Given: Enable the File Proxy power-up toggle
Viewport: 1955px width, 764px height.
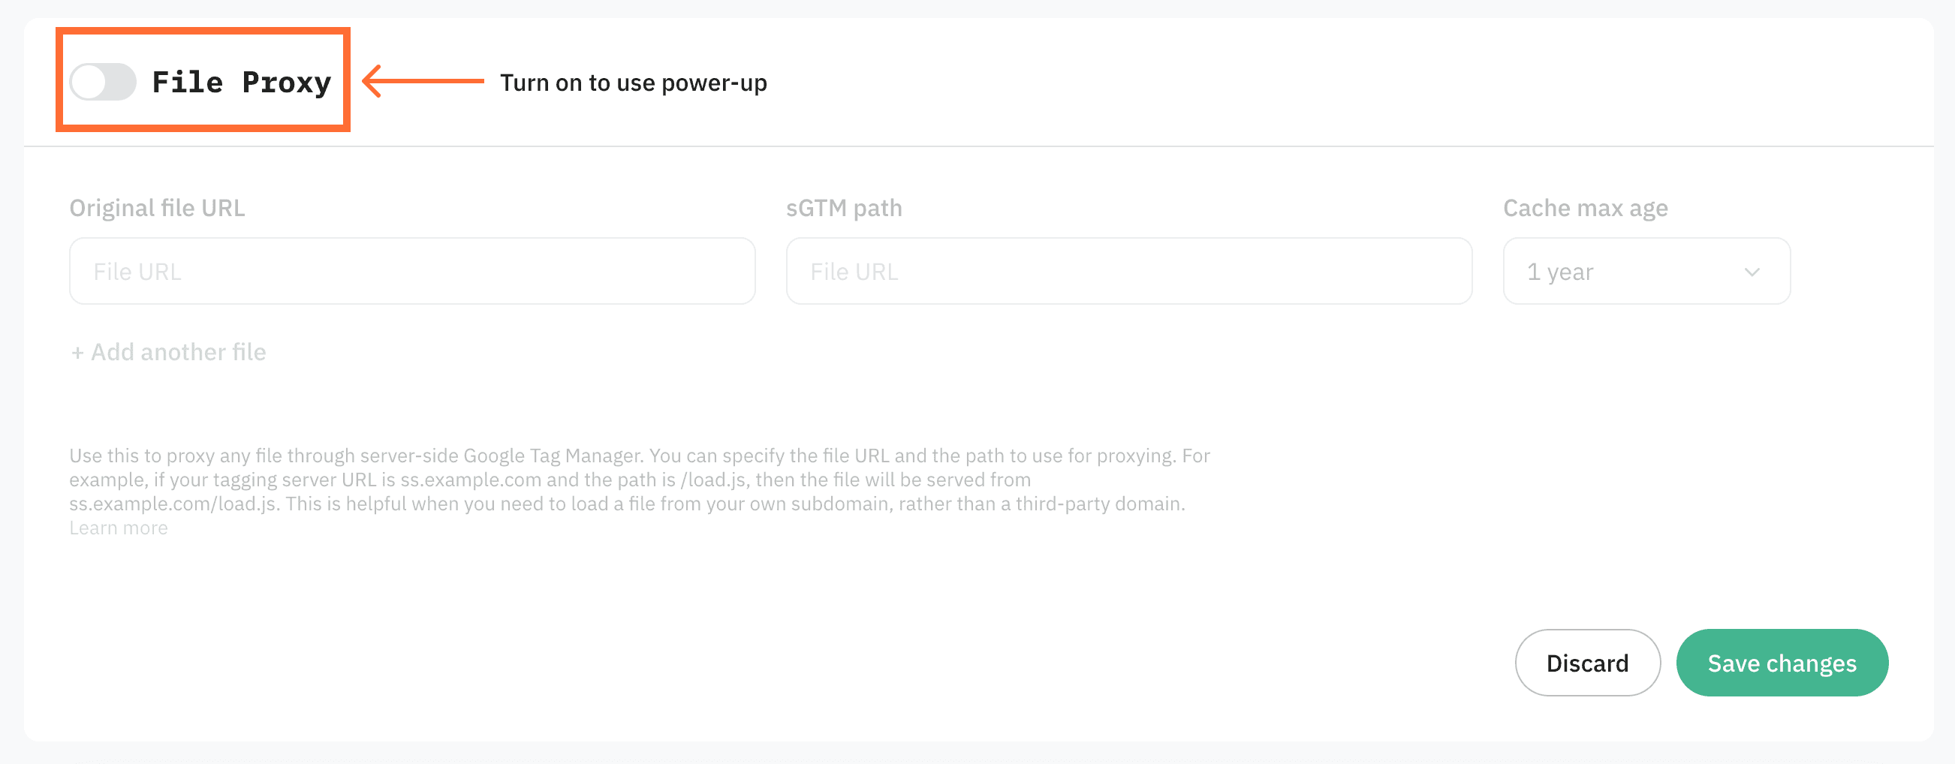Looking at the screenshot, I should 102,82.
